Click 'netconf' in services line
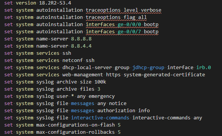This screenshot has width=222, height=136. tap(73, 60)
